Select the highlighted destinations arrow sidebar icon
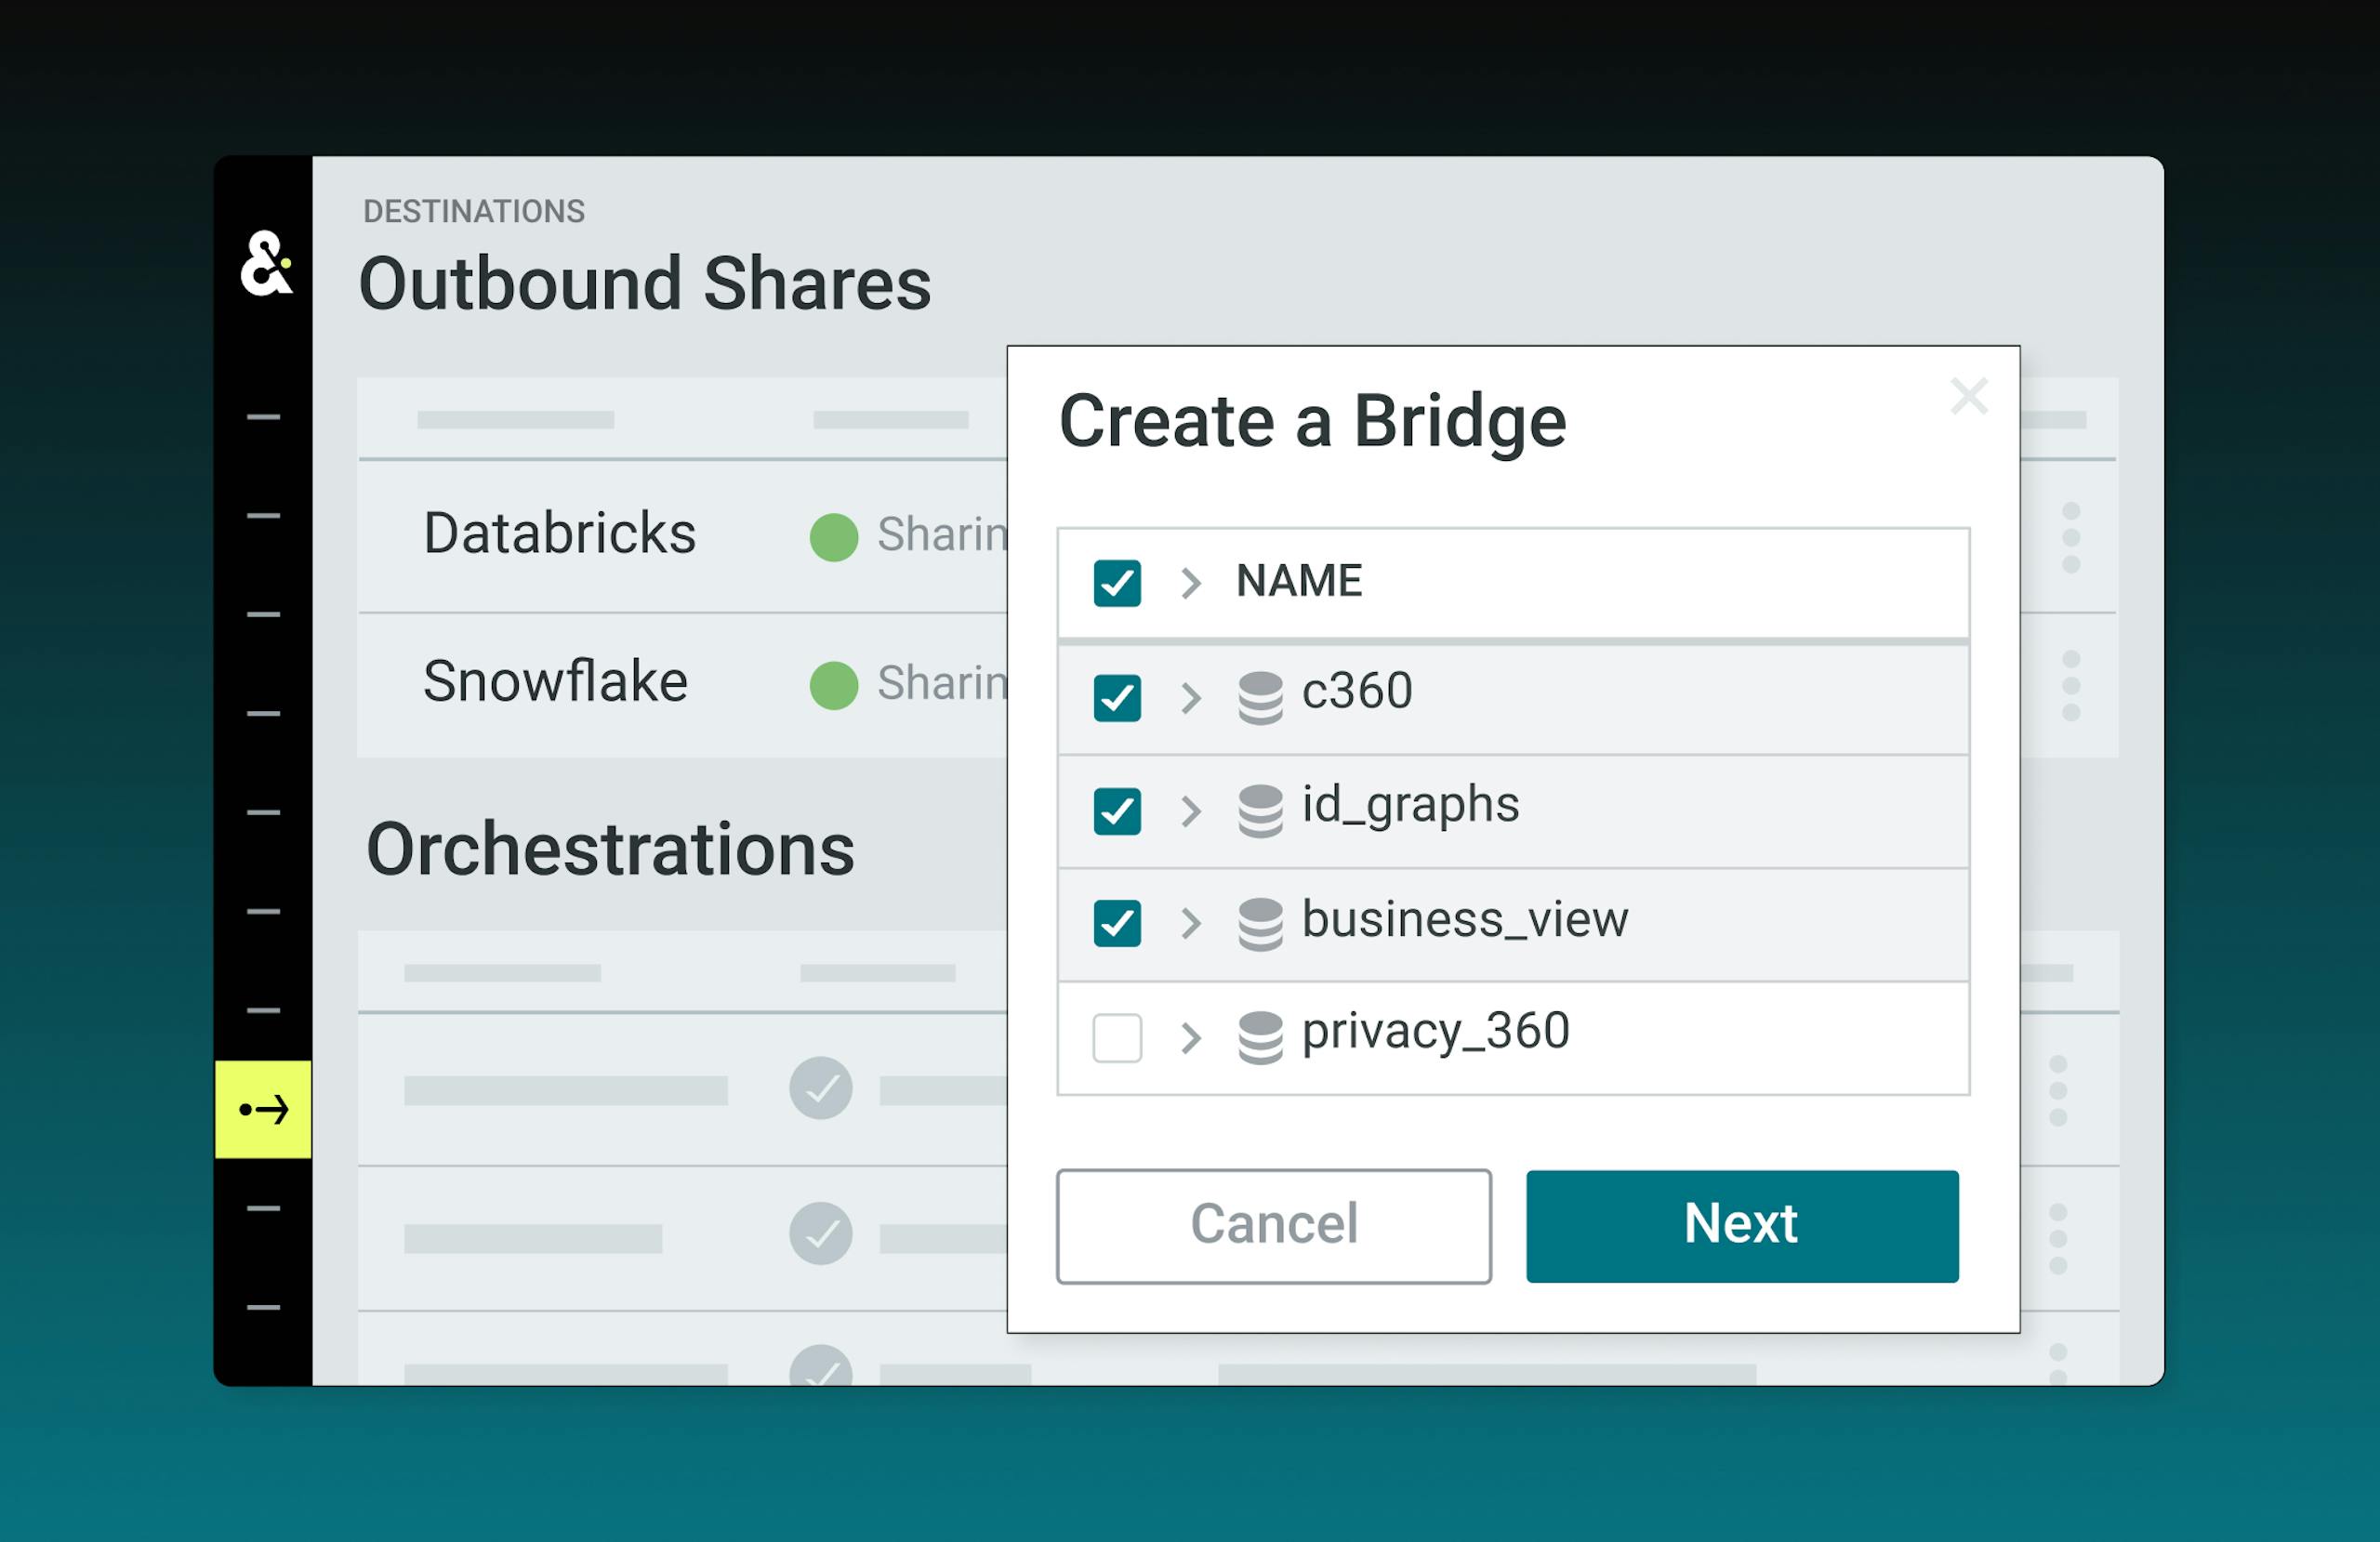Viewport: 2380px width, 1542px height. coord(264,1109)
